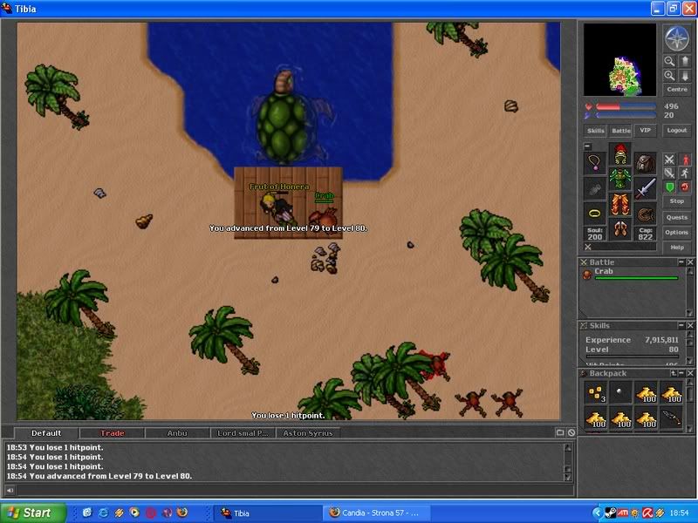Image resolution: width=698 pixels, height=523 pixels.
Task: Click the helmet equipment slot
Action: coord(620,154)
